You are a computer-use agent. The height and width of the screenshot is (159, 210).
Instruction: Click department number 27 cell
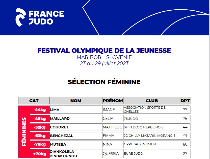click(185, 153)
